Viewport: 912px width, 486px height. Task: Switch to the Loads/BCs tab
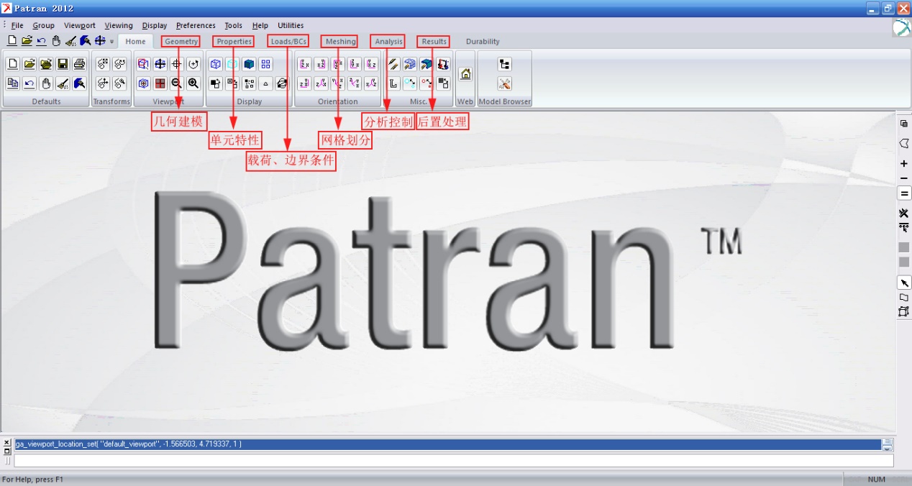(x=288, y=42)
